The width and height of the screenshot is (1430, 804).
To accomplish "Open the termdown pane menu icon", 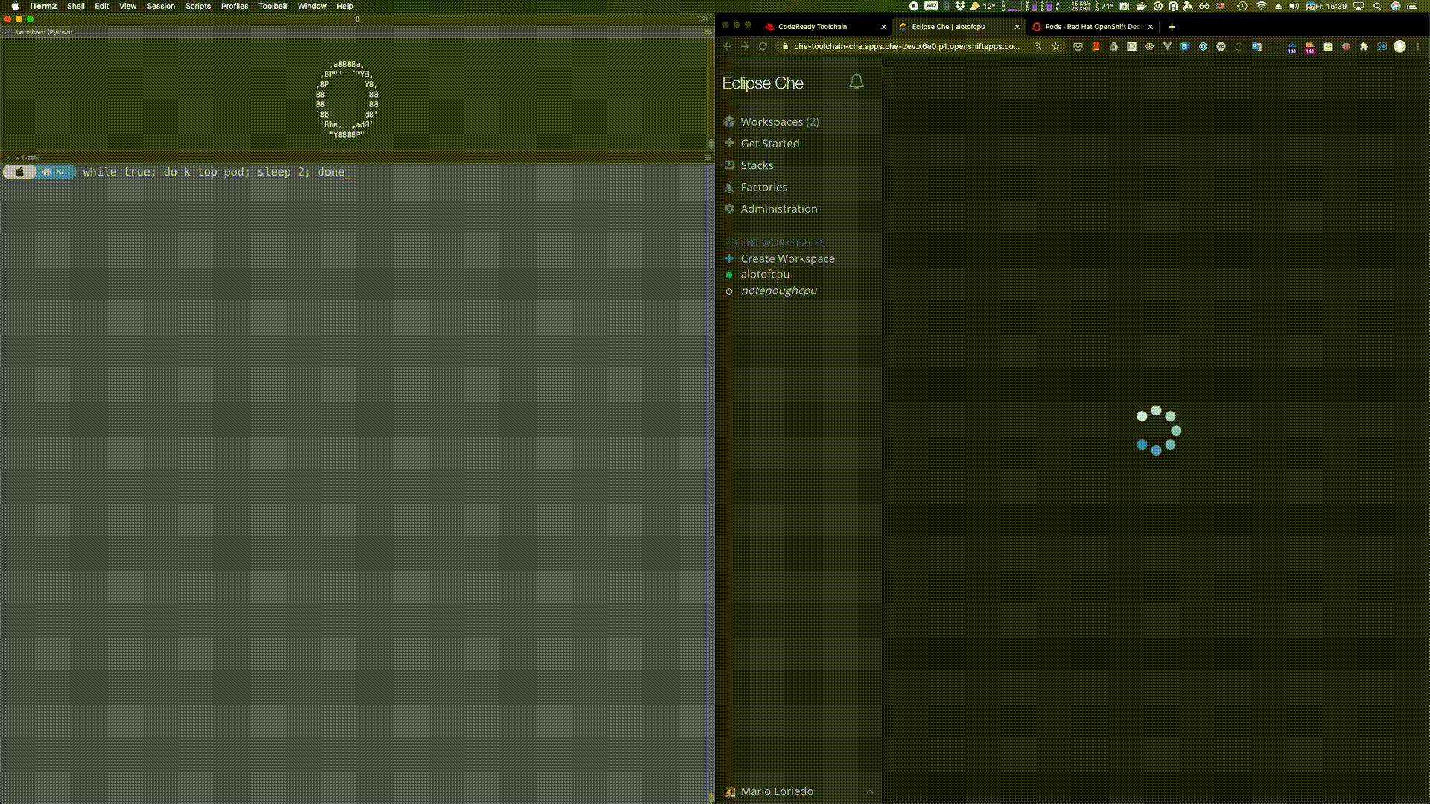I will coord(708,32).
